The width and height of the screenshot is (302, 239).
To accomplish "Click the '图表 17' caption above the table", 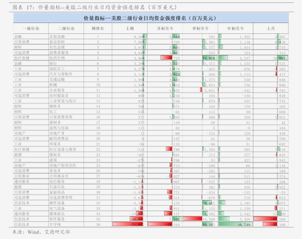I will (94, 7).
